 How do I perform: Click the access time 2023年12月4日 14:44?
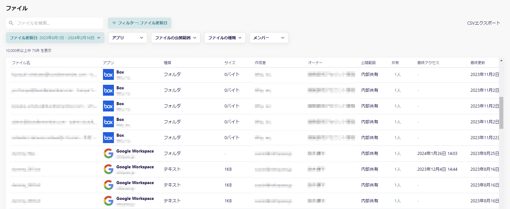437,169
